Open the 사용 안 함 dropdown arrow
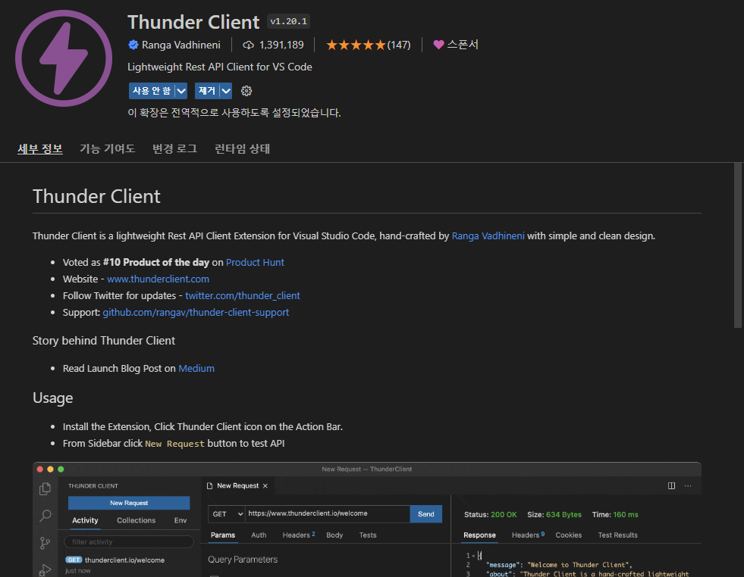Viewport: 744px width, 577px height. 179,90
